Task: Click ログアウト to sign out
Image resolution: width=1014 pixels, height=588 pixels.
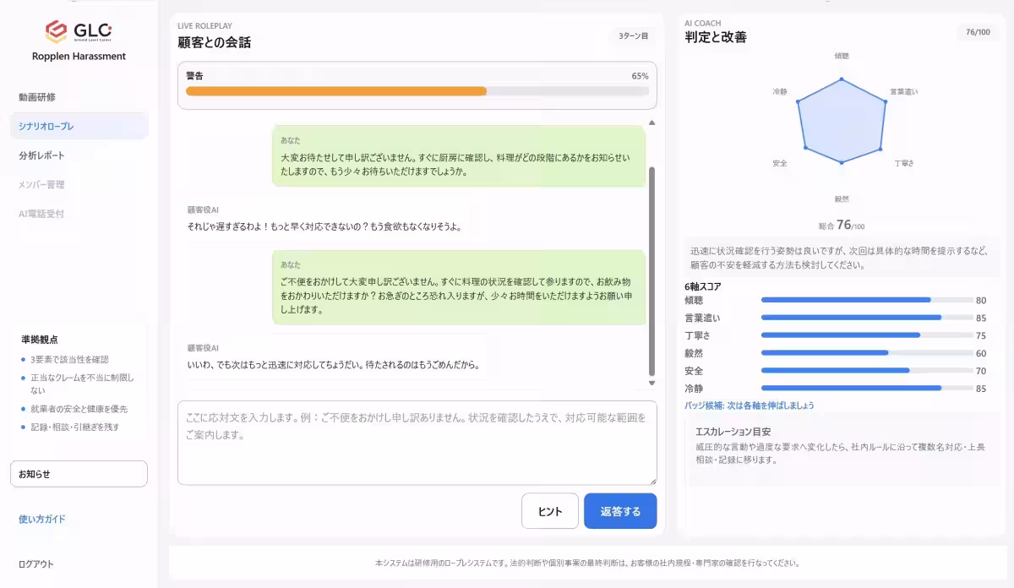Action: pyautogui.click(x=36, y=564)
